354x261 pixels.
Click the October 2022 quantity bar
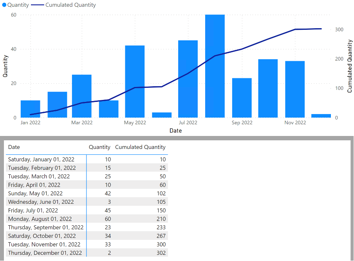[268, 88]
